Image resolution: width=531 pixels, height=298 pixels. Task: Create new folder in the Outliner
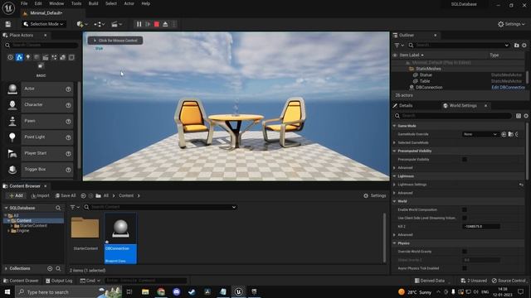pos(516,46)
